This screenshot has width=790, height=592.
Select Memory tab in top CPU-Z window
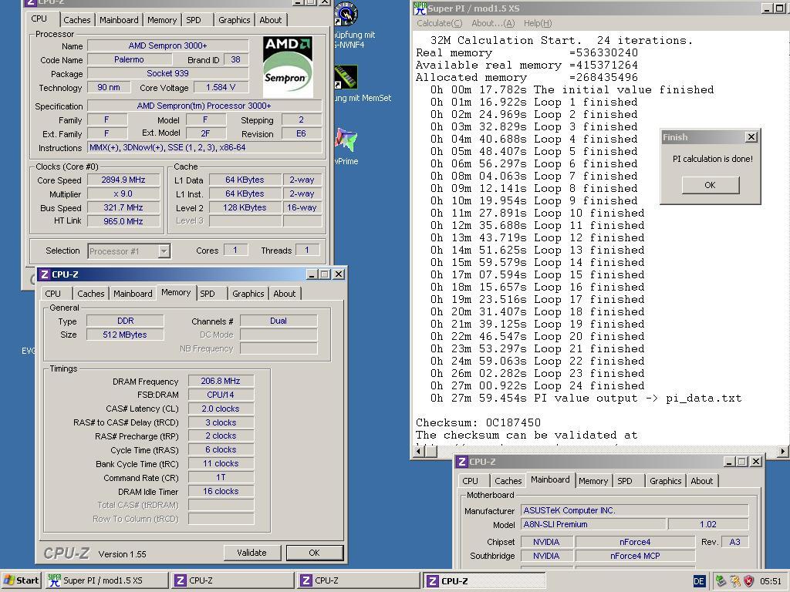[x=162, y=20]
